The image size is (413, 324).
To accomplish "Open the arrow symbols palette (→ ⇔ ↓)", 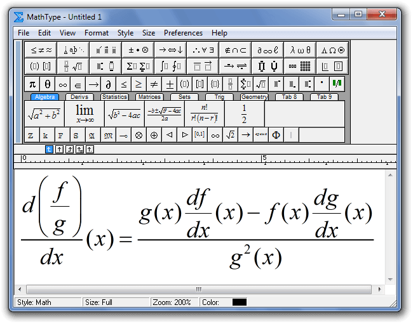I will pyautogui.click(x=170, y=49).
